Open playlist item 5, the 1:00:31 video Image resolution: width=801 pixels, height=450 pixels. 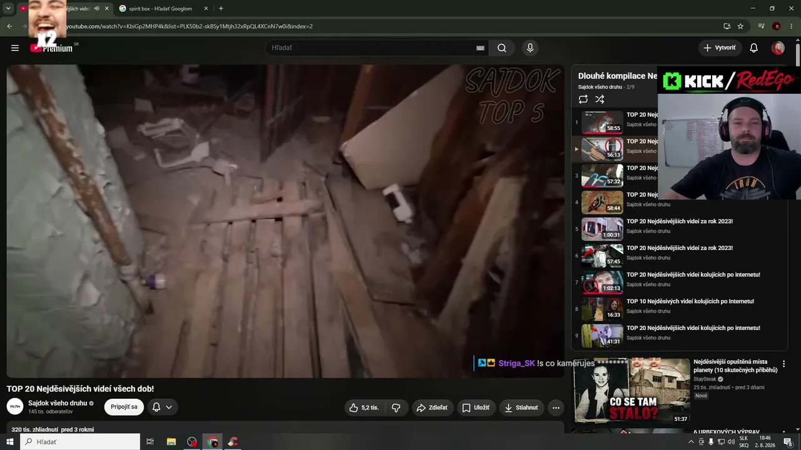point(678,229)
